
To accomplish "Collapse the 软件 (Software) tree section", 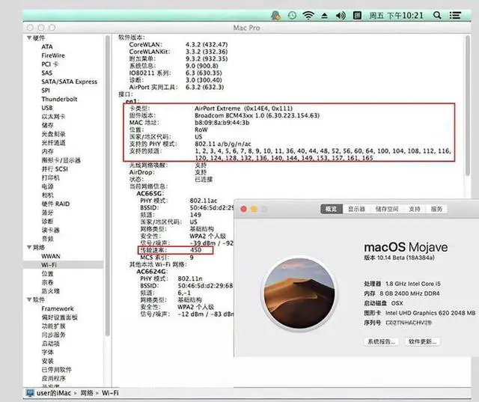I will coord(30,299).
